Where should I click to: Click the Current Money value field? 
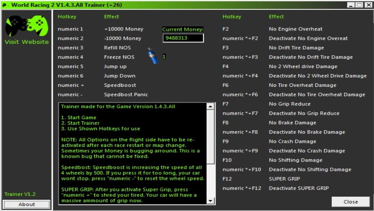(183, 38)
